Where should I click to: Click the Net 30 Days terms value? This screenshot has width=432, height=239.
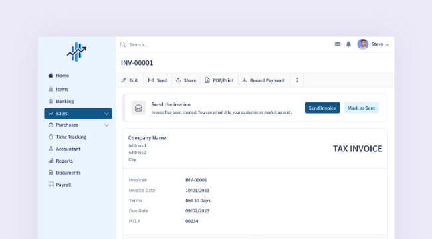coord(198,200)
